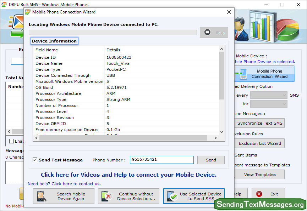
Task: Click Synchronize Text SMS button
Action: point(259,123)
